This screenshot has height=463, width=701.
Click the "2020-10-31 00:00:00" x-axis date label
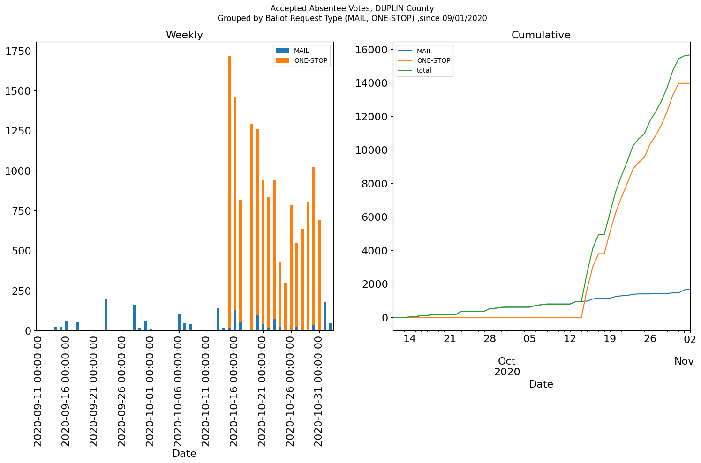point(319,391)
